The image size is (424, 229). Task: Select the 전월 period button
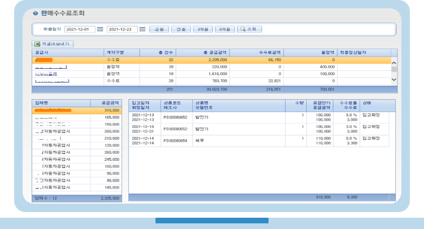(181, 29)
